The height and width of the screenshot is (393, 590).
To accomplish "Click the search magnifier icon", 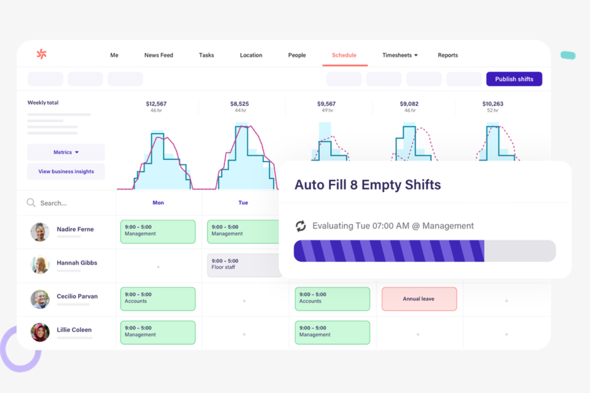I will pyautogui.click(x=31, y=203).
